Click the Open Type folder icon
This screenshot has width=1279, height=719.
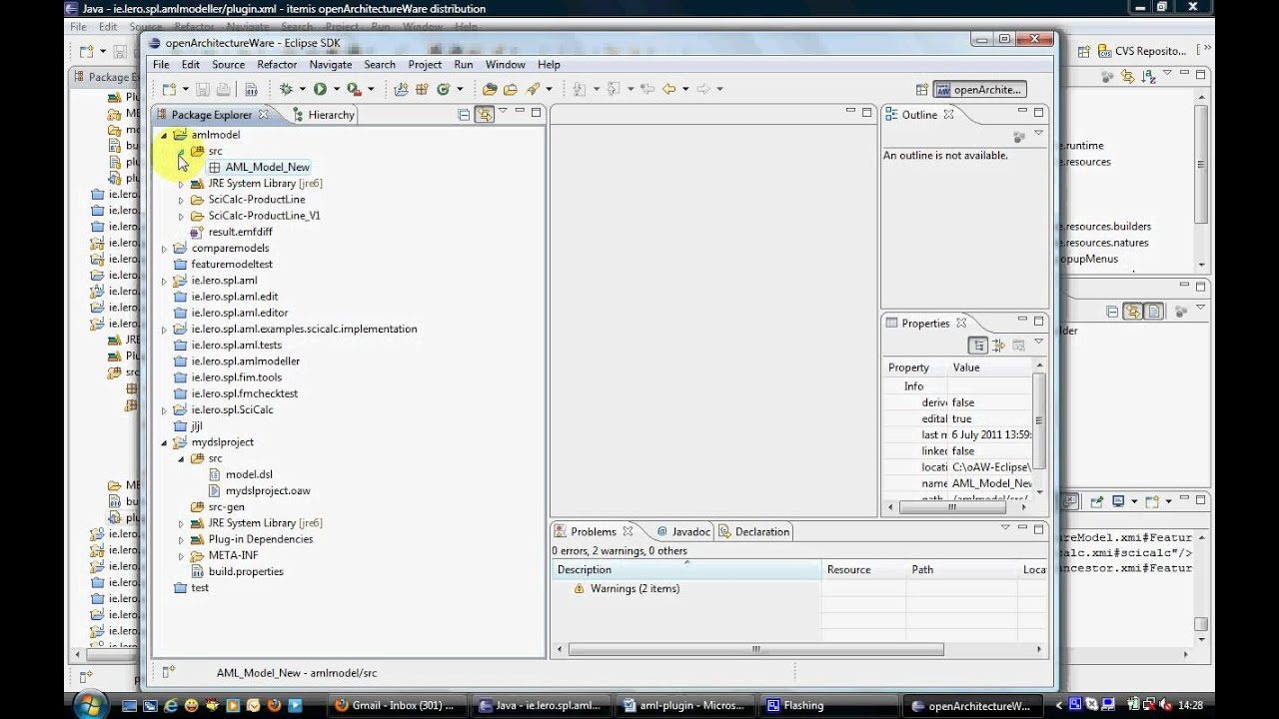(489, 89)
